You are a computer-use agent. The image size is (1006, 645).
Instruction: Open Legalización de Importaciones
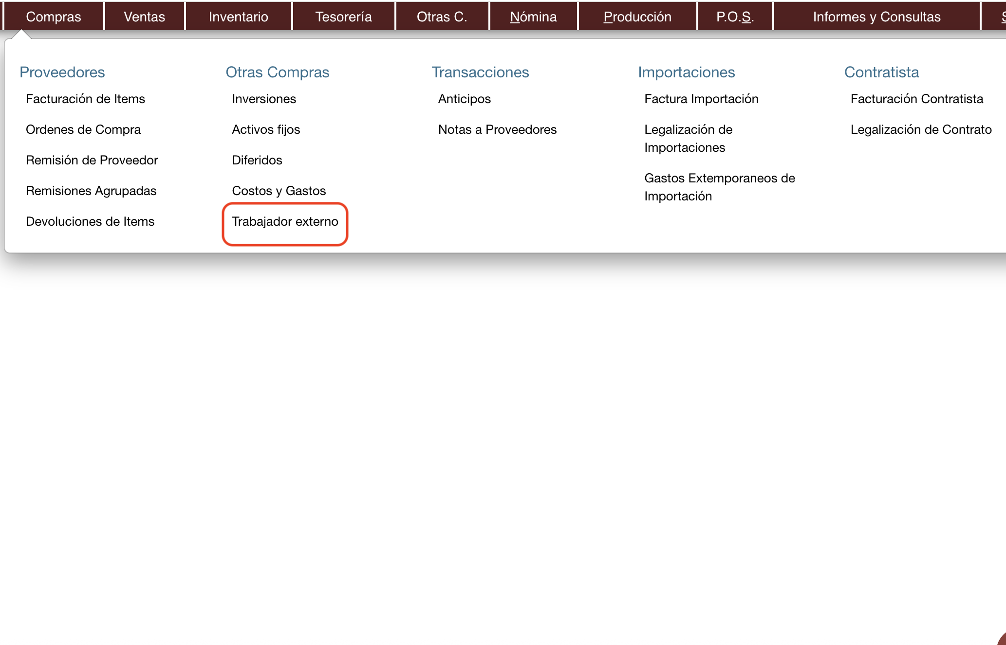click(688, 139)
